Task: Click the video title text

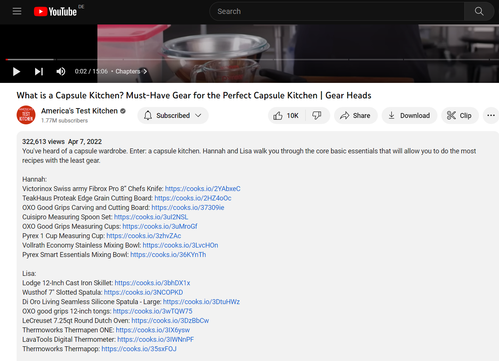Action: click(x=194, y=95)
